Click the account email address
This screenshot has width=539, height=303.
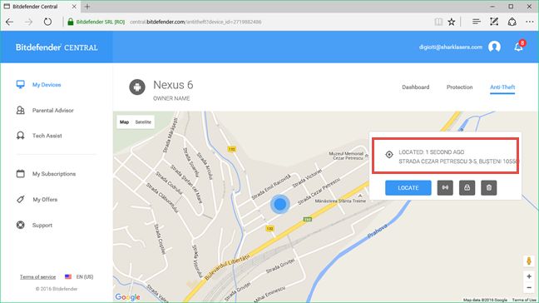pos(450,47)
